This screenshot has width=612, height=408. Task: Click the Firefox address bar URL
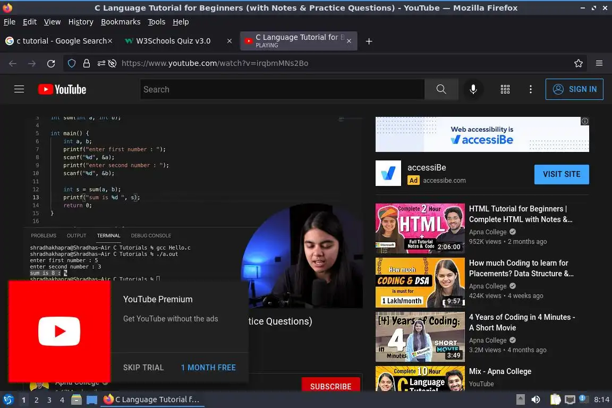coord(215,63)
